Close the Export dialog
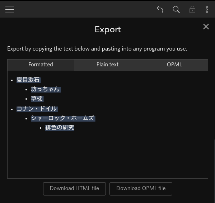 [x=206, y=27]
